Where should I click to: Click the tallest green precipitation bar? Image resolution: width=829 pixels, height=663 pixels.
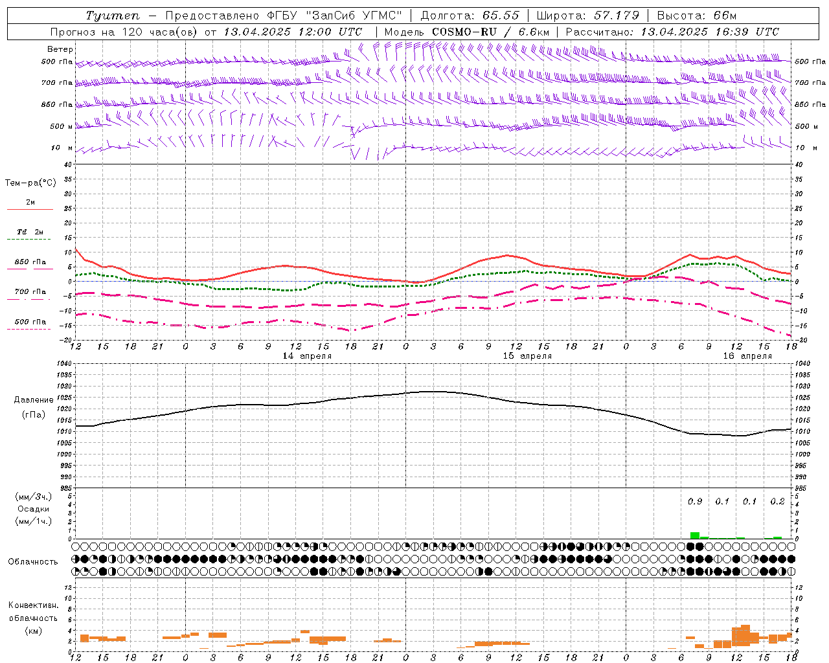point(694,535)
